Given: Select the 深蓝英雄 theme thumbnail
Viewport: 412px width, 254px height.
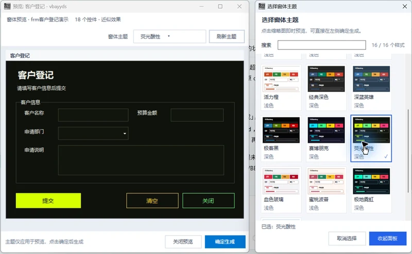Looking at the screenshot, I should tap(371, 79).
